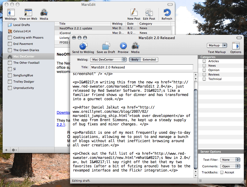Screen dimensions: 247x187
Task: Check the Opinion category
Action: tap(204, 70)
